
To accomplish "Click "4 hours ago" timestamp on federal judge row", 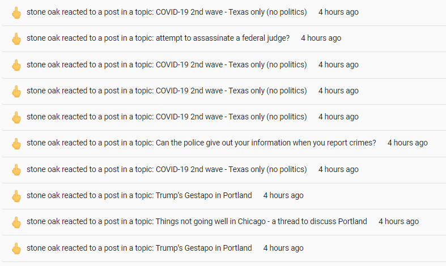I will [x=321, y=38].
